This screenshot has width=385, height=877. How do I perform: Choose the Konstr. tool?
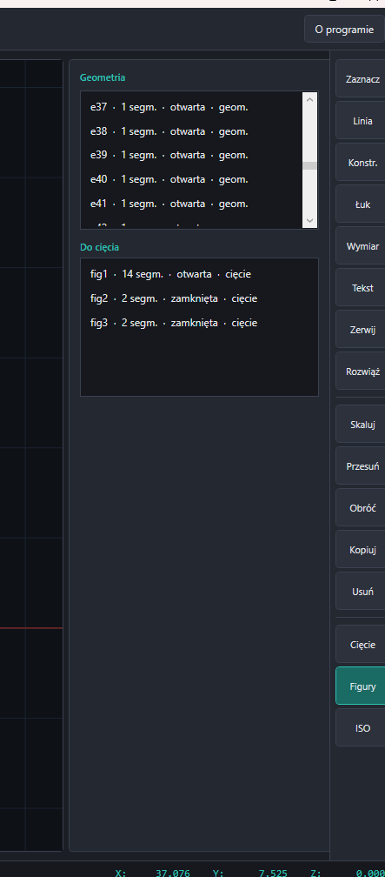pyautogui.click(x=361, y=163)
